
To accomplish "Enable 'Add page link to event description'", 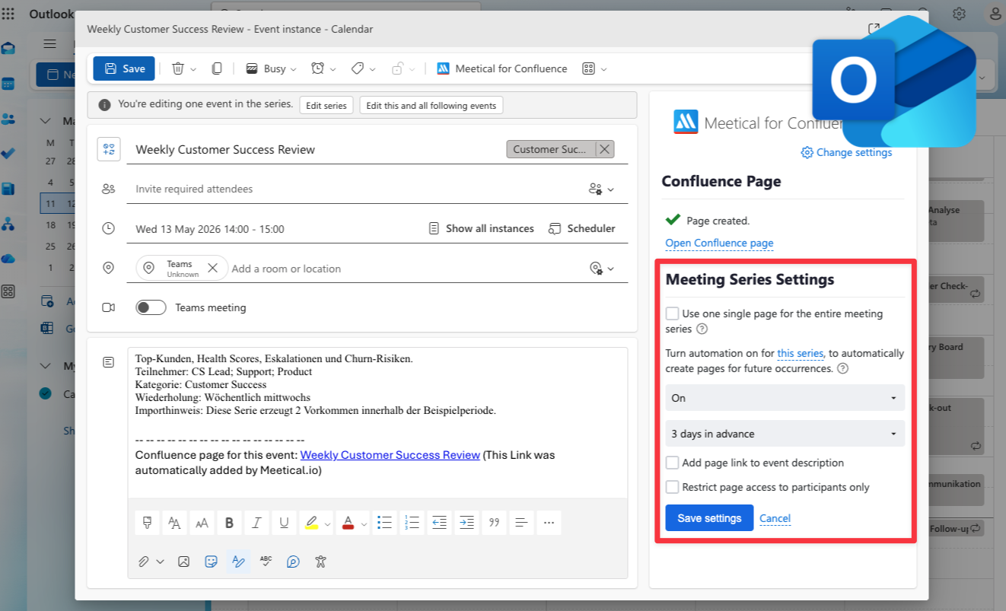I will pos(672,463).
